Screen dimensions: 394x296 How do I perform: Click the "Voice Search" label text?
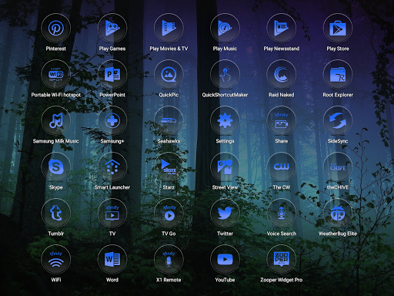click(282, 234)
